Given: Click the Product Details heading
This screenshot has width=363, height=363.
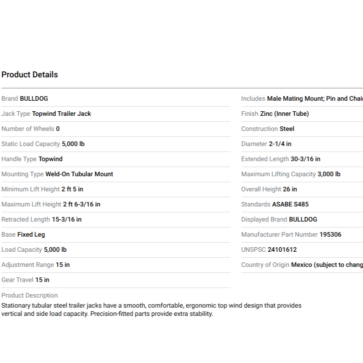Looking at the screenshot, I should tap(30, 75).
